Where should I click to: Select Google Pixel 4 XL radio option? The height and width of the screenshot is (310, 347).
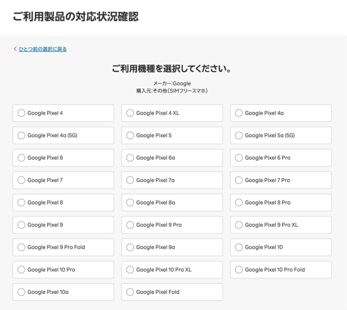tap(172, 113)
